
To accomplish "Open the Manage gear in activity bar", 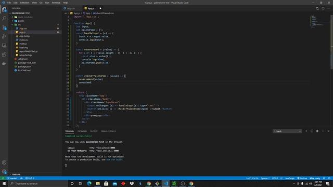I will point(4,171).
